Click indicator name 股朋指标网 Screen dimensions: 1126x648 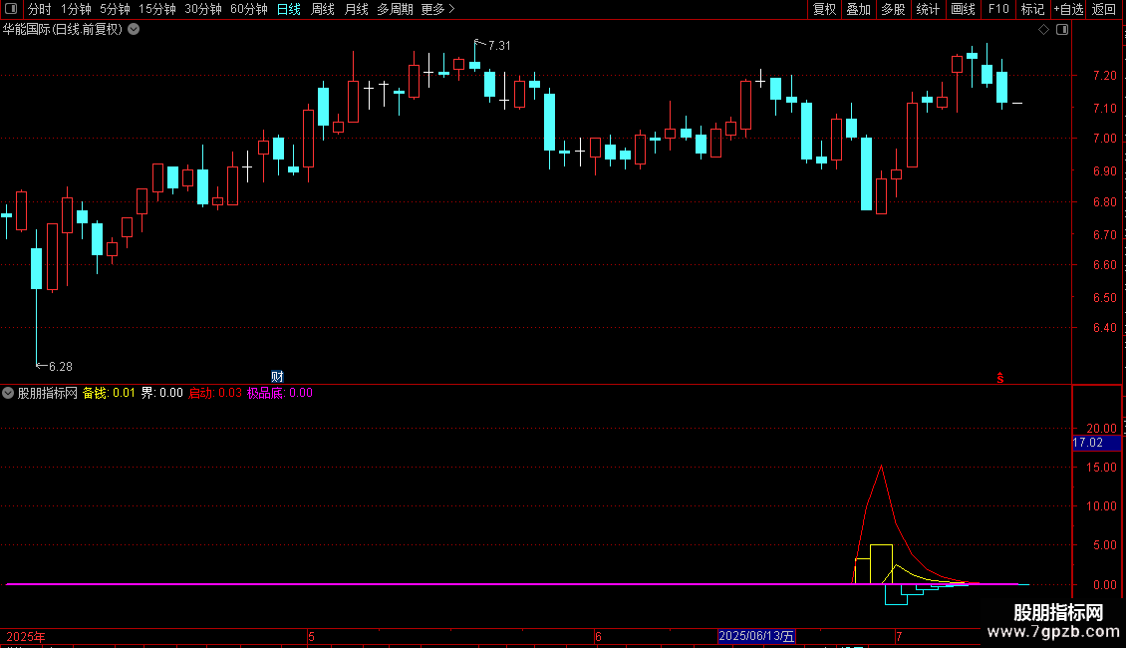point(48,393)
